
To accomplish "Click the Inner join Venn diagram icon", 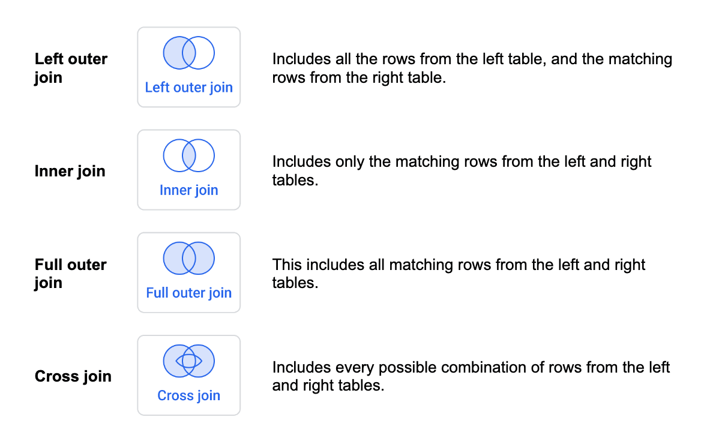I will pos(188,155).
